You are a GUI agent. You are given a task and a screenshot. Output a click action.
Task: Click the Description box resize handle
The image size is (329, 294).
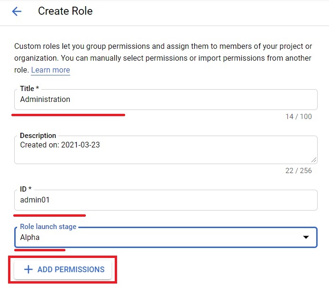[x=314, y=160]
